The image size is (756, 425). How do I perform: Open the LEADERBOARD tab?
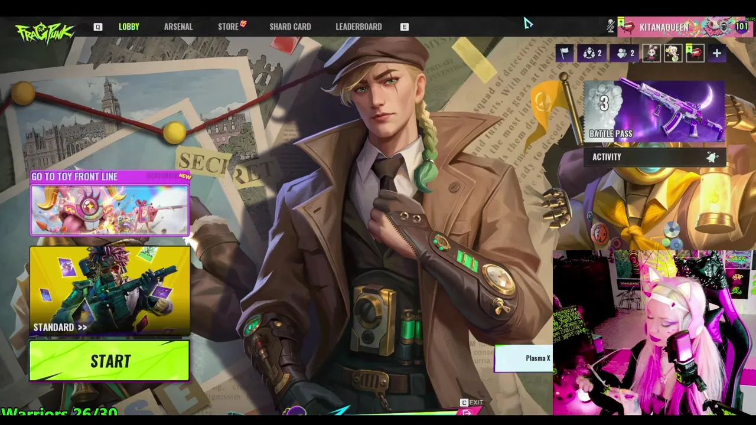point(359,27)
